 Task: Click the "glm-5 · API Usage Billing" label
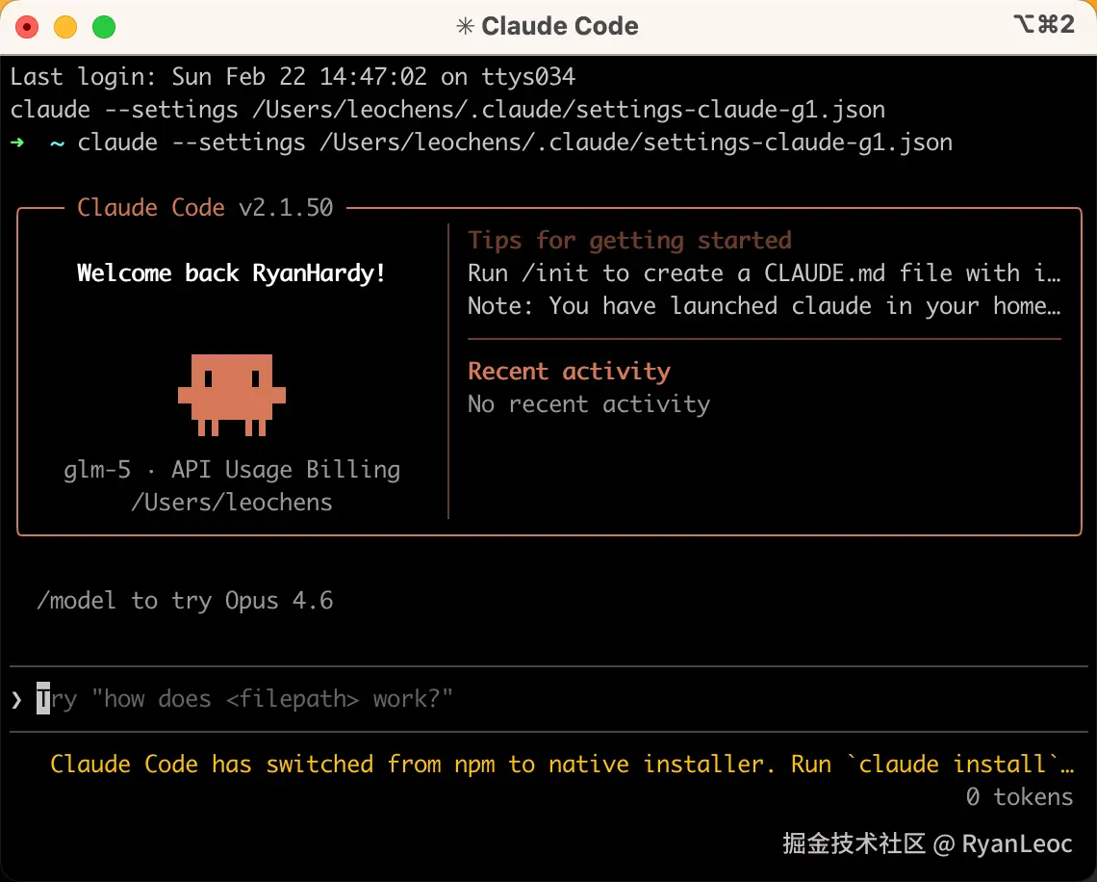pyautogui.click(x=232, y=470)
